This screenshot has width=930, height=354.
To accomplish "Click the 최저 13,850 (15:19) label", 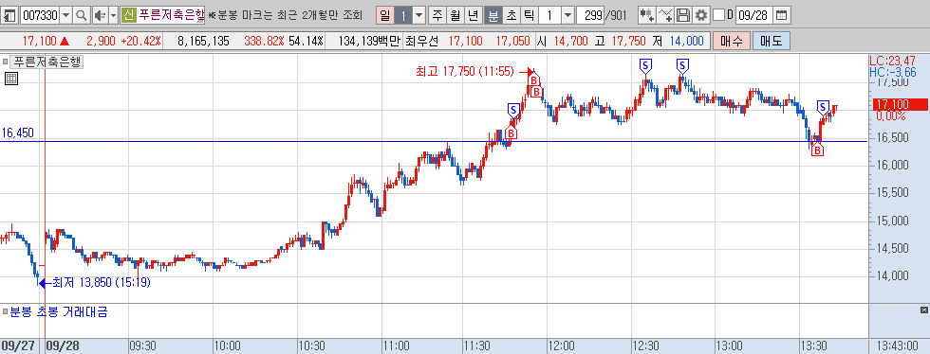I will 102,283.
